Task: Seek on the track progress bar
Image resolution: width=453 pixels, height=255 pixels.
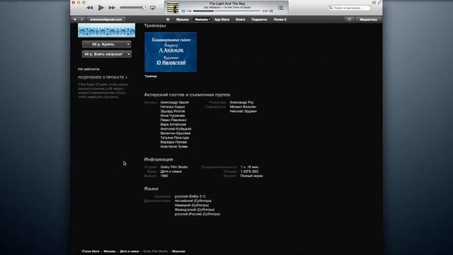Action: tap(226, 11)
